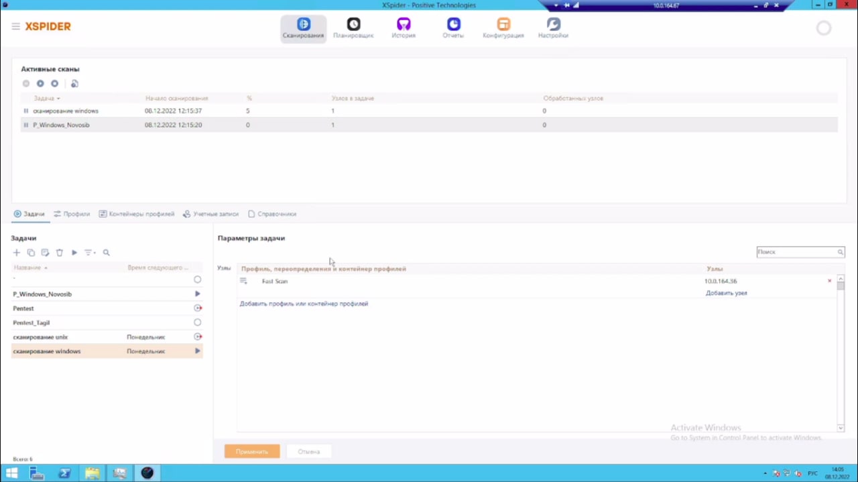
Task: Switch to the Задачи tab
Action: [x=29, y=214]
